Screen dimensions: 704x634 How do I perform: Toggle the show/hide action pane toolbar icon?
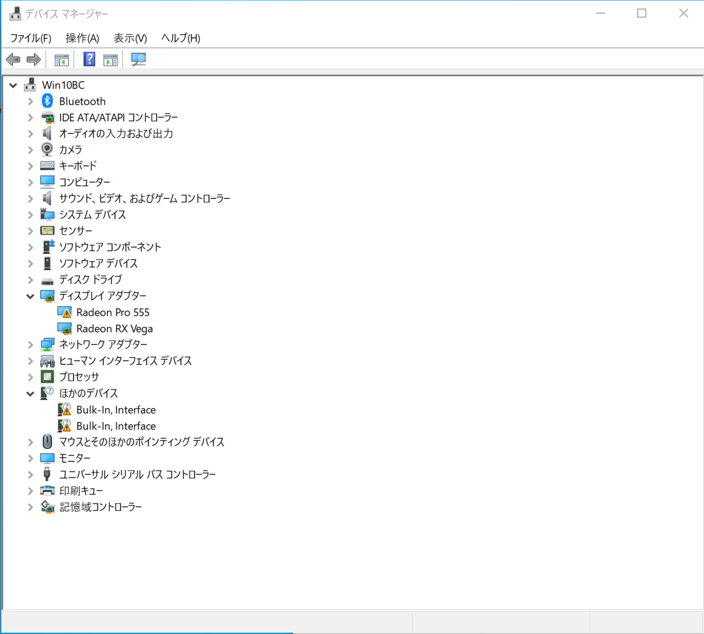click(x=111, y=60)
